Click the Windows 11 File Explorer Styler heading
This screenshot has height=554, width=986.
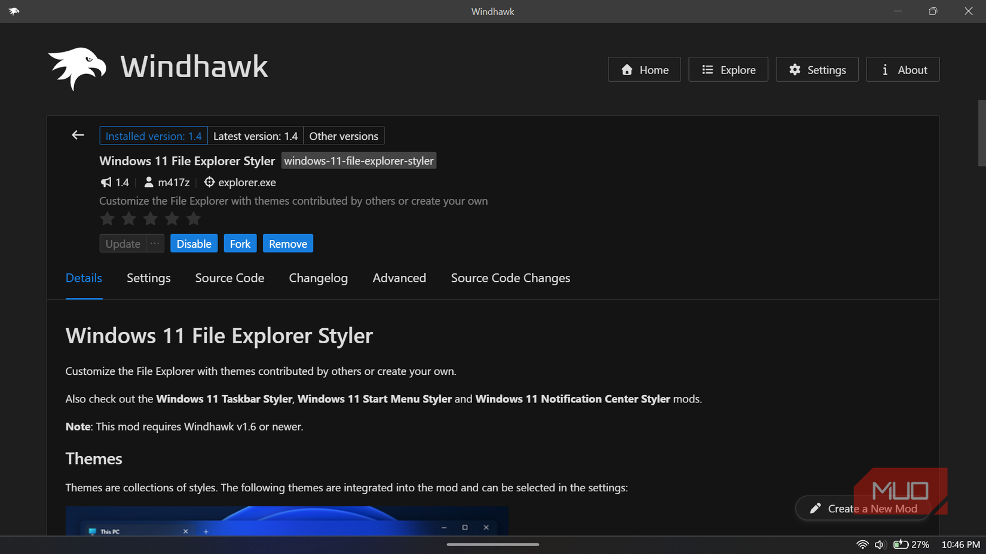(219, 336)
